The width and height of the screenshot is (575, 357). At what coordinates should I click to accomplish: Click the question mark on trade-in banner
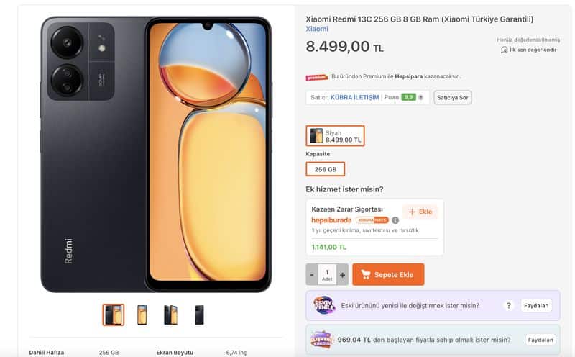coord(509,306)
